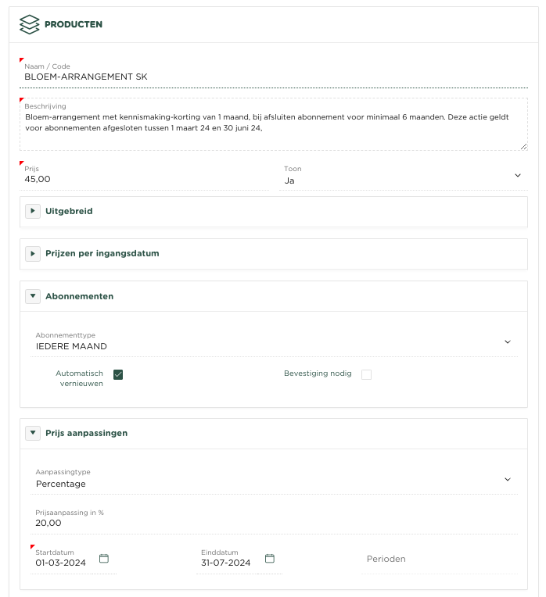
Task: Click the Einddatum date field
Action: click(x=227, y=563)
